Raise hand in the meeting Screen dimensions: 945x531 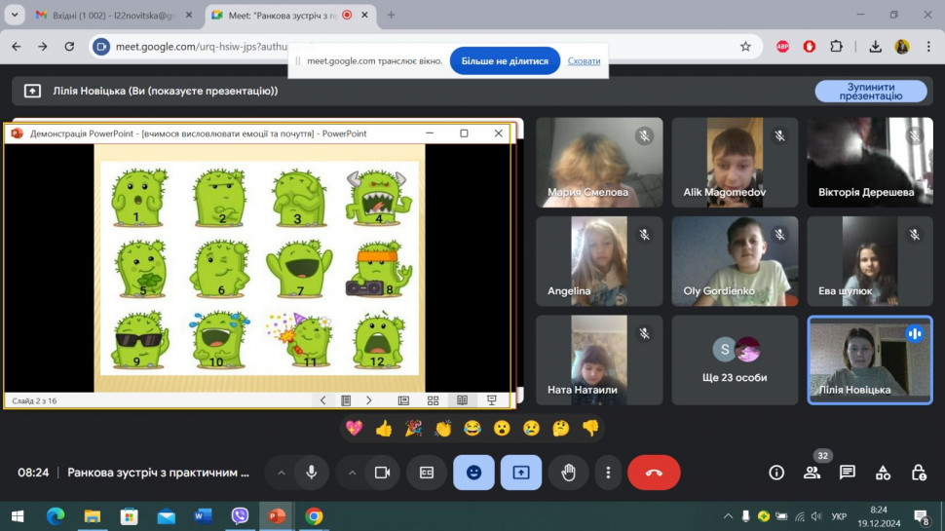click(x=568, y=473)
